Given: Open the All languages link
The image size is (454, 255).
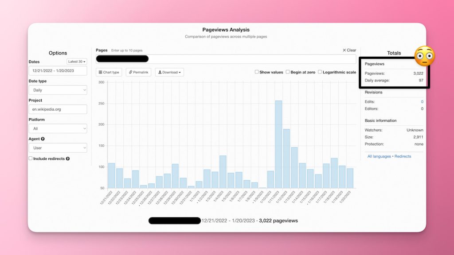Looking at the screenshot, I should click(x=379, y=156).
